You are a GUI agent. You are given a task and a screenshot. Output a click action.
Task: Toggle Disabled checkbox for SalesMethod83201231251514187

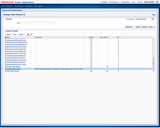pos(91,60)
